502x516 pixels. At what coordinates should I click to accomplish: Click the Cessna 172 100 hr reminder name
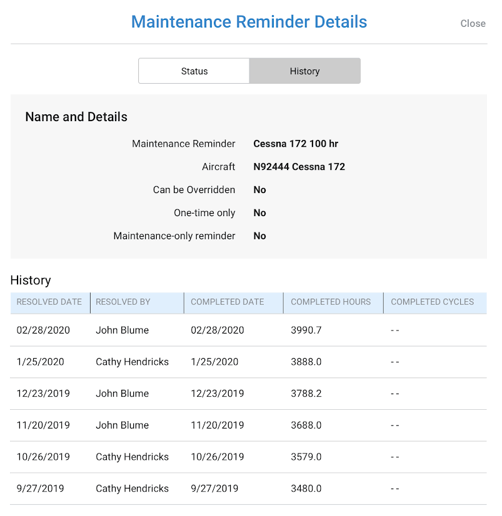[296, 144]
